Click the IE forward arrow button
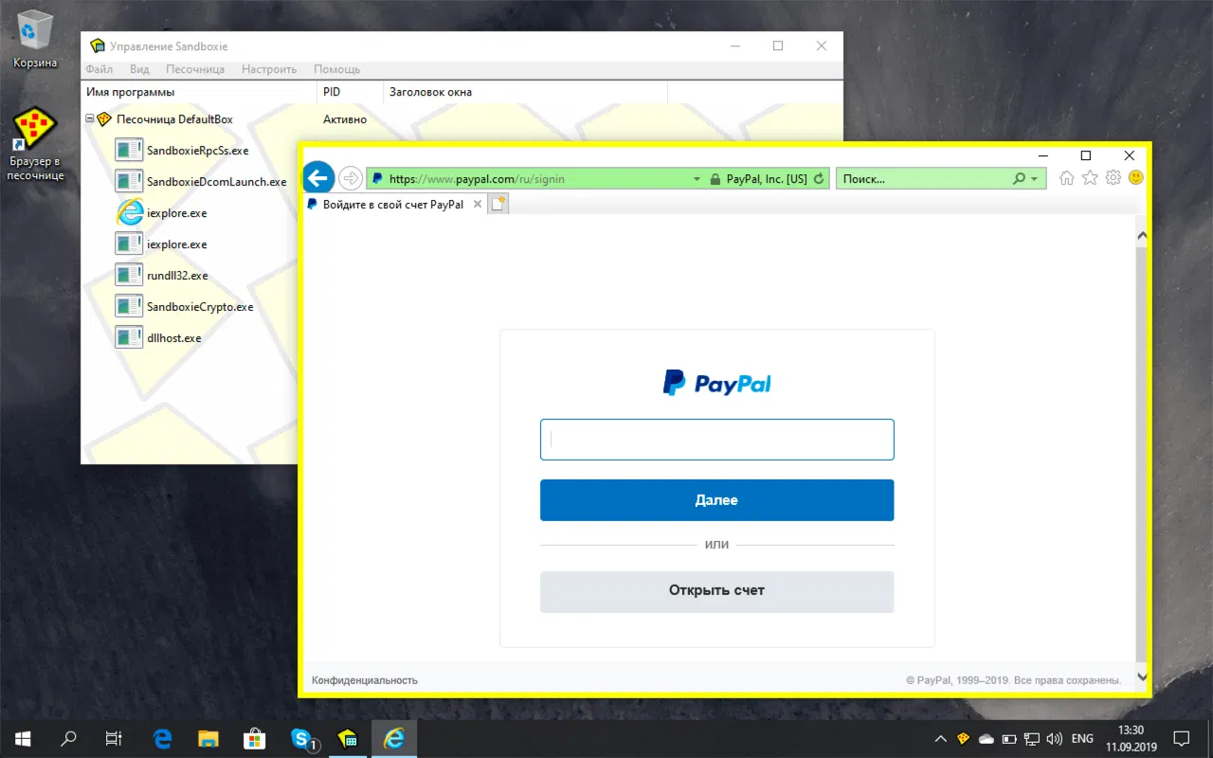The image size is (1213, 758). 351,178
